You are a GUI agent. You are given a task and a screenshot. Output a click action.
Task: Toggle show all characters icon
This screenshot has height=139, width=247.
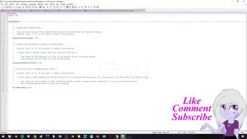64,7
